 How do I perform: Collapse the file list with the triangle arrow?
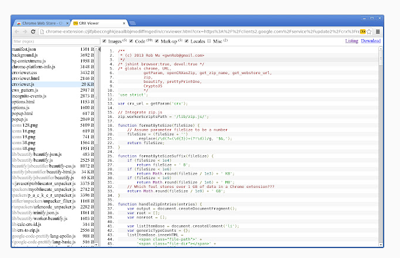(x=100, y=49)
